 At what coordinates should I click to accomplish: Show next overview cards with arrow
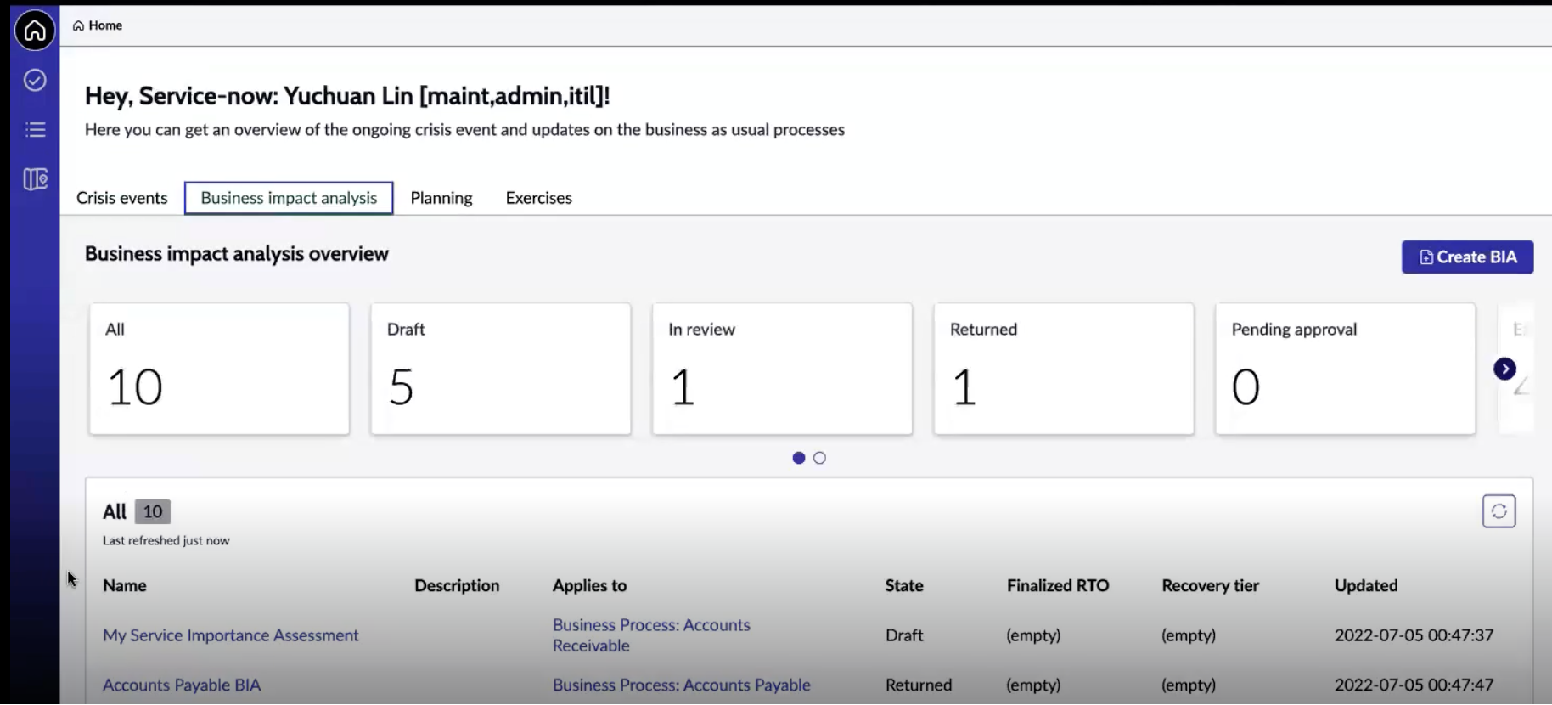(x=1504, y=369)
